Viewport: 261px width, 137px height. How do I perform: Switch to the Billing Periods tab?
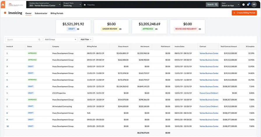tap(57, 13)
